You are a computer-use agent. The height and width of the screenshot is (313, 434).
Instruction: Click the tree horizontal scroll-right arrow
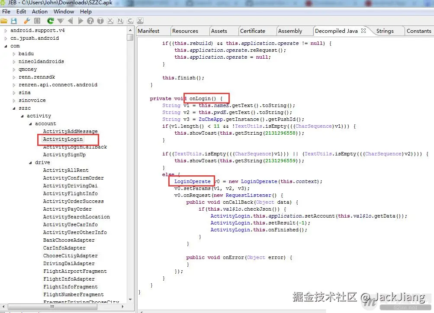(122, 307)
